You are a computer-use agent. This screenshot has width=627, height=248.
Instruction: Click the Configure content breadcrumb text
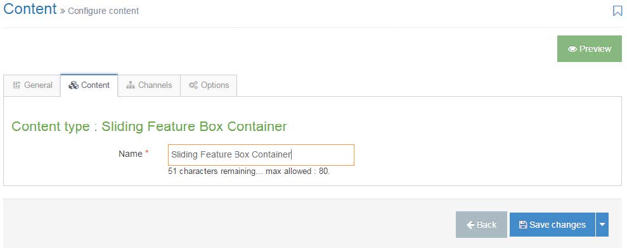tap(103, 11)
